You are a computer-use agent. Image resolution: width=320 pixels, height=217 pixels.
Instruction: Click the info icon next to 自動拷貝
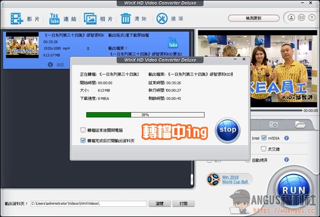286,160
